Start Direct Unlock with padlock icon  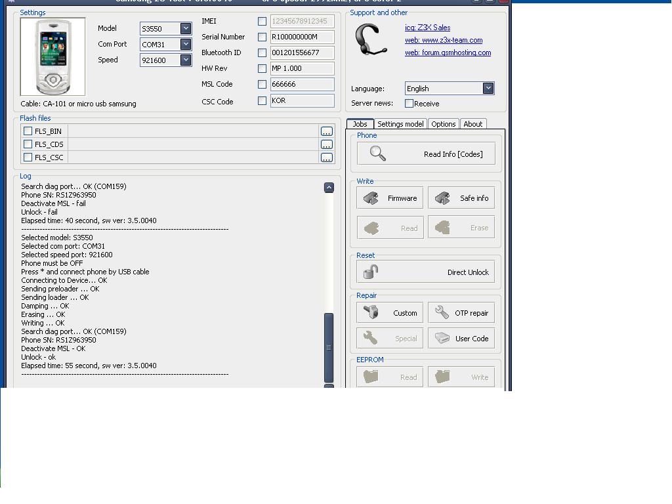425,272
